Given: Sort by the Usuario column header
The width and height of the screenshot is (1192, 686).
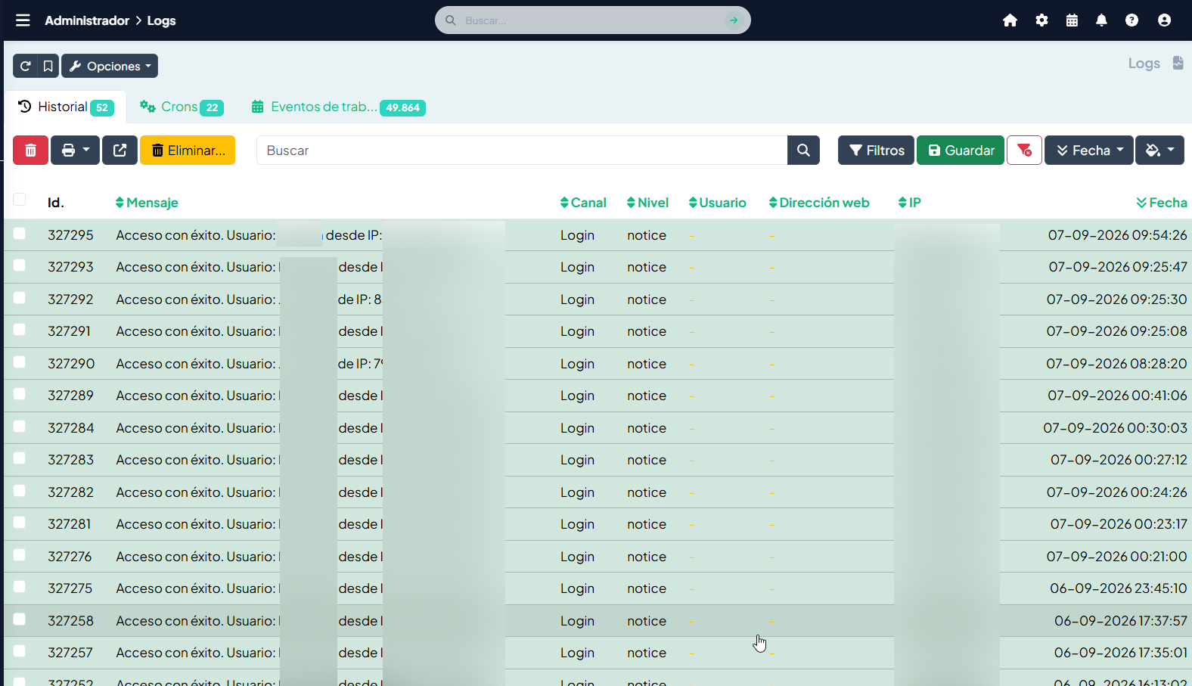Looking at the screenshot, I should click(x=717, y=203).
